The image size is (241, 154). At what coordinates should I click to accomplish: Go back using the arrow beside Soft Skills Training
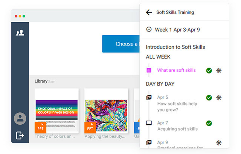tap(149, 12)
